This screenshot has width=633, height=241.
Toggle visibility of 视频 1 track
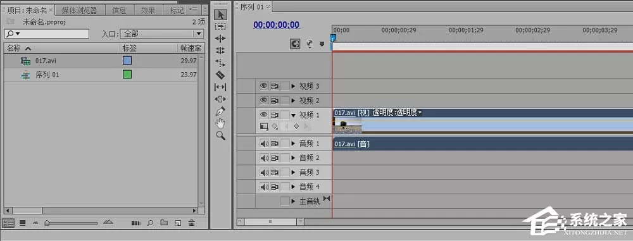pyautogui.click(x=263, y=115)
